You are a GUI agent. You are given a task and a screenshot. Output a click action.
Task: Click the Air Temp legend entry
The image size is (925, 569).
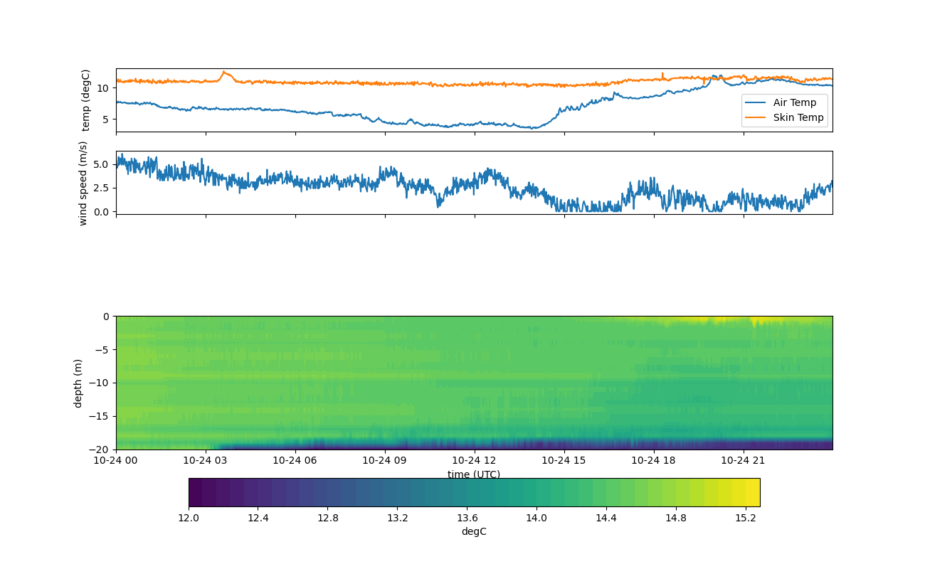coord(795,102)
